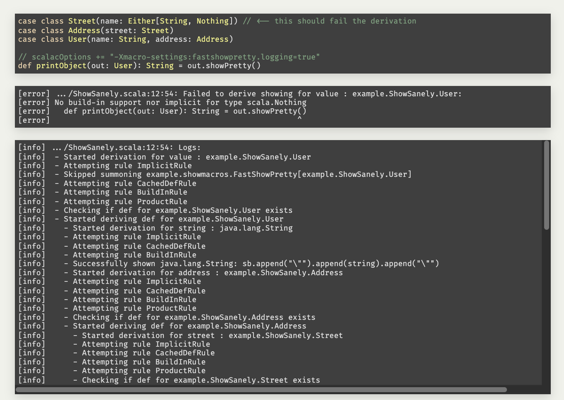The height and width of the screenshot is (400, 564).
Task: Select the caret marker under showPretty call
Action: 300,118
